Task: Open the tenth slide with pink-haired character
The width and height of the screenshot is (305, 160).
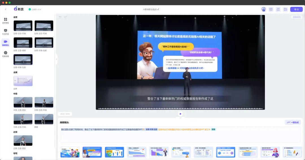Action: pos(270,152)
